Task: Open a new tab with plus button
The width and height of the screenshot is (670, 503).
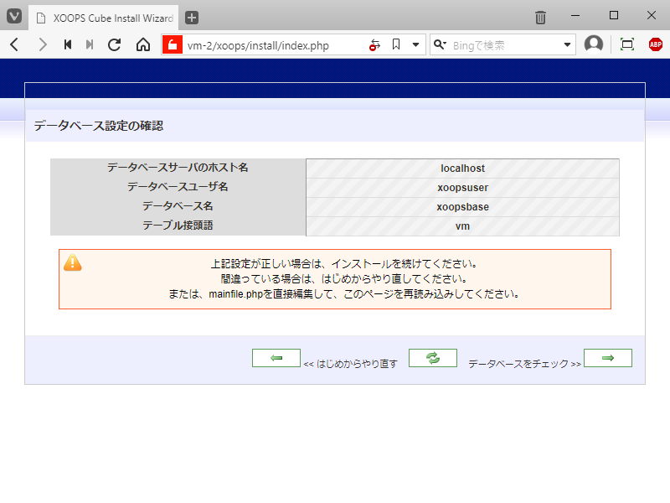Action: pyautogui.click(x=192, y=18)
